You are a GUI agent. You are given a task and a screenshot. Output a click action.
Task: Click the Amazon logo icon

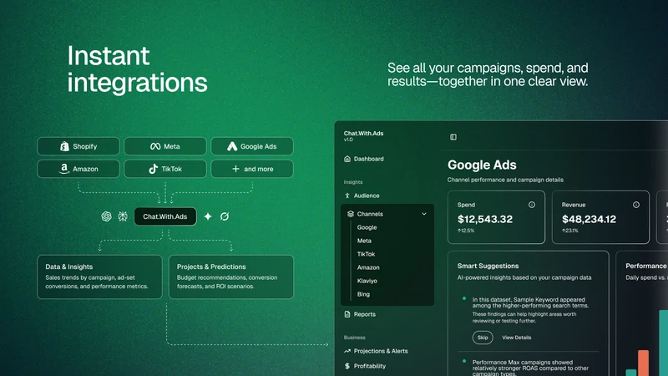pos(64,169)
